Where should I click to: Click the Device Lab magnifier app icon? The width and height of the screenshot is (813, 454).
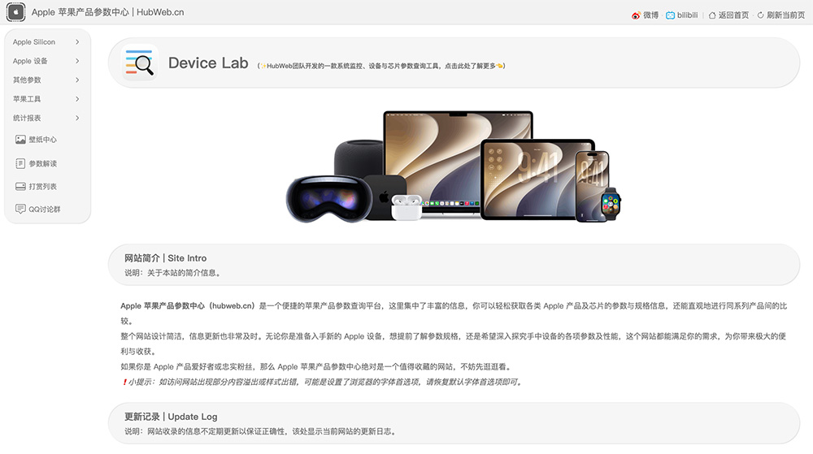click(140, 63)
